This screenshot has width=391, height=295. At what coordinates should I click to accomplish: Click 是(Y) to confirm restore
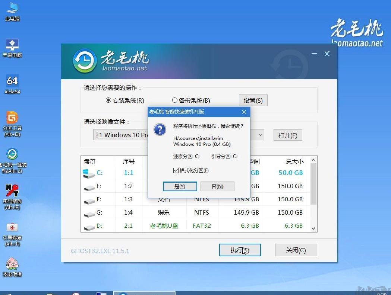(180, 186)
